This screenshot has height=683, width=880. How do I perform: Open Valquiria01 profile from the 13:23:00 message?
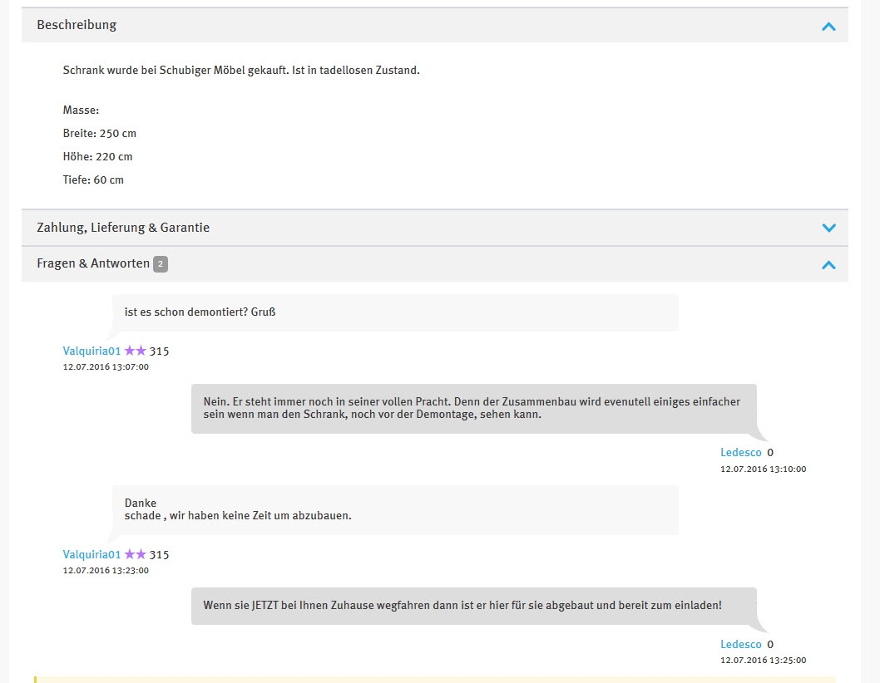[91, 555]
